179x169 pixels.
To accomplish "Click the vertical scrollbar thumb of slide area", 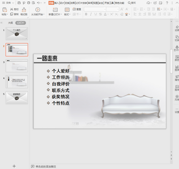I will point(171,61).
